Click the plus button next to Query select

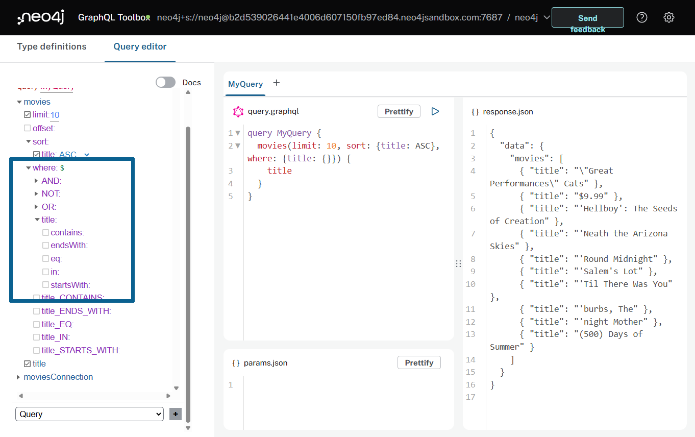pyautogui.click(x=176, y=414)
